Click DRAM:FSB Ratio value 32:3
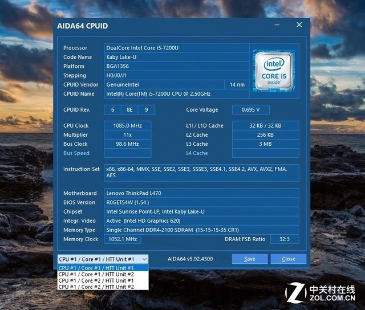The image size is (365, 310). click(285, 239)
